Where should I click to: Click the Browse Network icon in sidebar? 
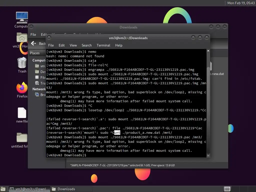(x=37, y=94)
